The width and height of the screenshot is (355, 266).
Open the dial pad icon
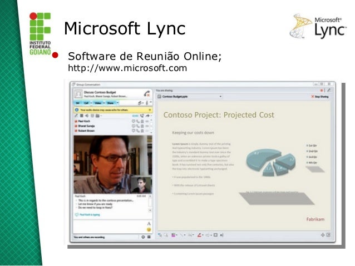tap(92, 116)
